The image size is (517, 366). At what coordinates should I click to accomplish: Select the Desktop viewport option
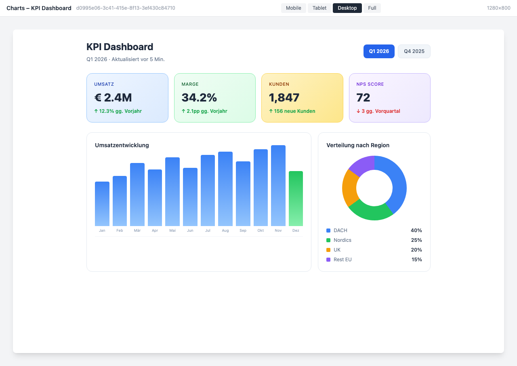click(347, 8)
